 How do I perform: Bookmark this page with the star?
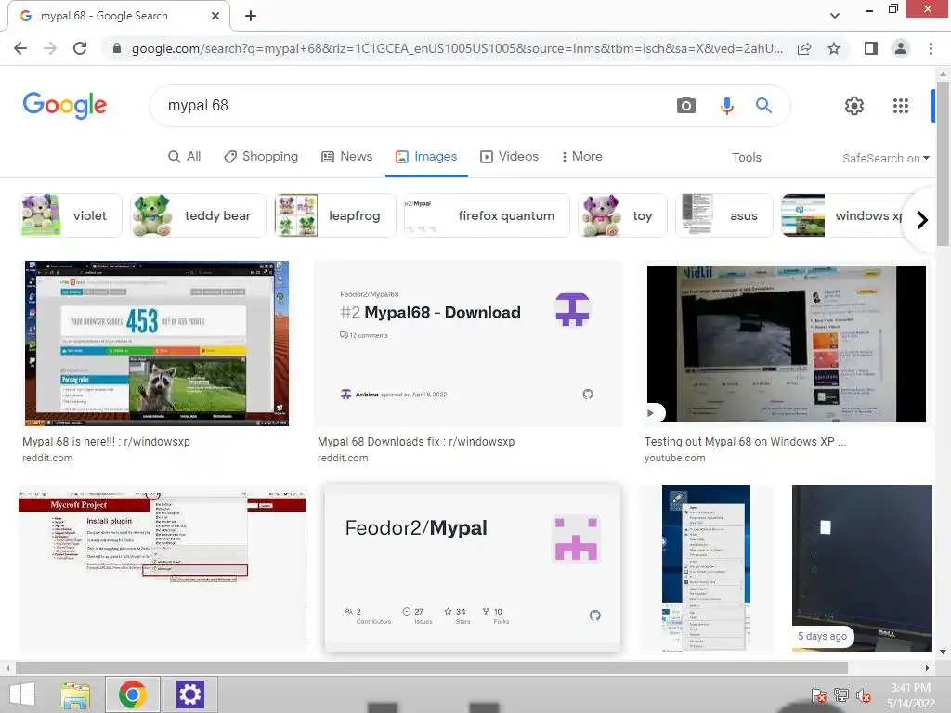click(834, 48)
